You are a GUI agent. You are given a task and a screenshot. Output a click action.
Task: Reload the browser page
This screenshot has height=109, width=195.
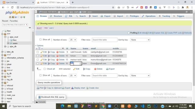tap(12, 7)
